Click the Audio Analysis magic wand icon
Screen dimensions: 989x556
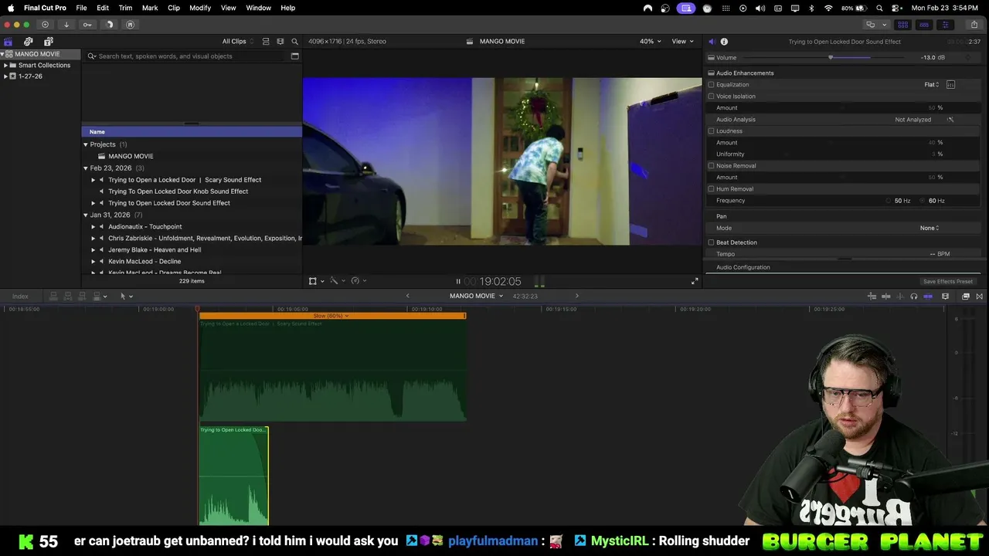tap(950, 120)
